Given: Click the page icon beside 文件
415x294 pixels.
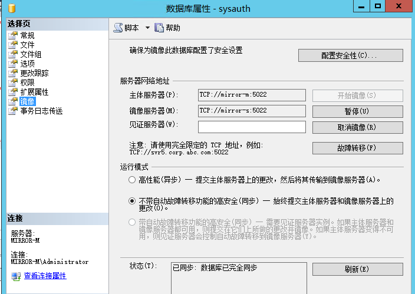Looking at the screenshot, I should coord(13,45).
